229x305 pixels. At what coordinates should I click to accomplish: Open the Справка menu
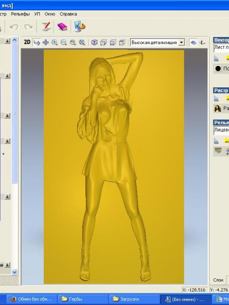[x=68, y=14]
